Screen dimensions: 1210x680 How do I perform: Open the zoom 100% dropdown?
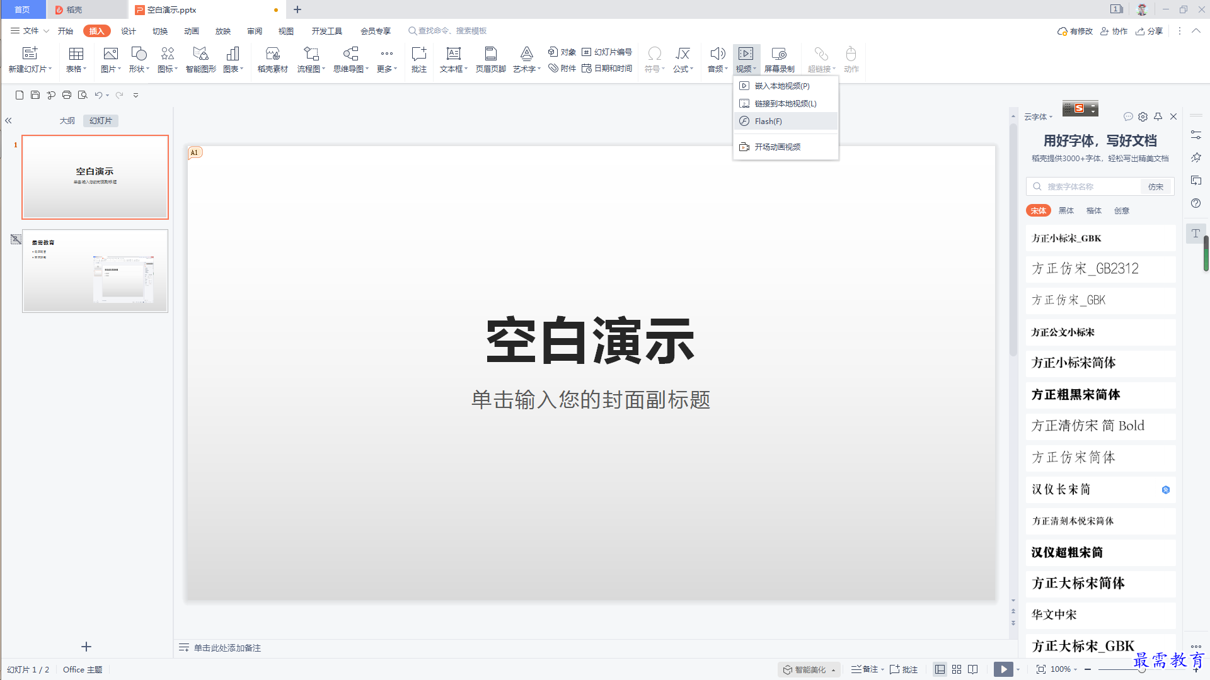(x=1075, y=669)
